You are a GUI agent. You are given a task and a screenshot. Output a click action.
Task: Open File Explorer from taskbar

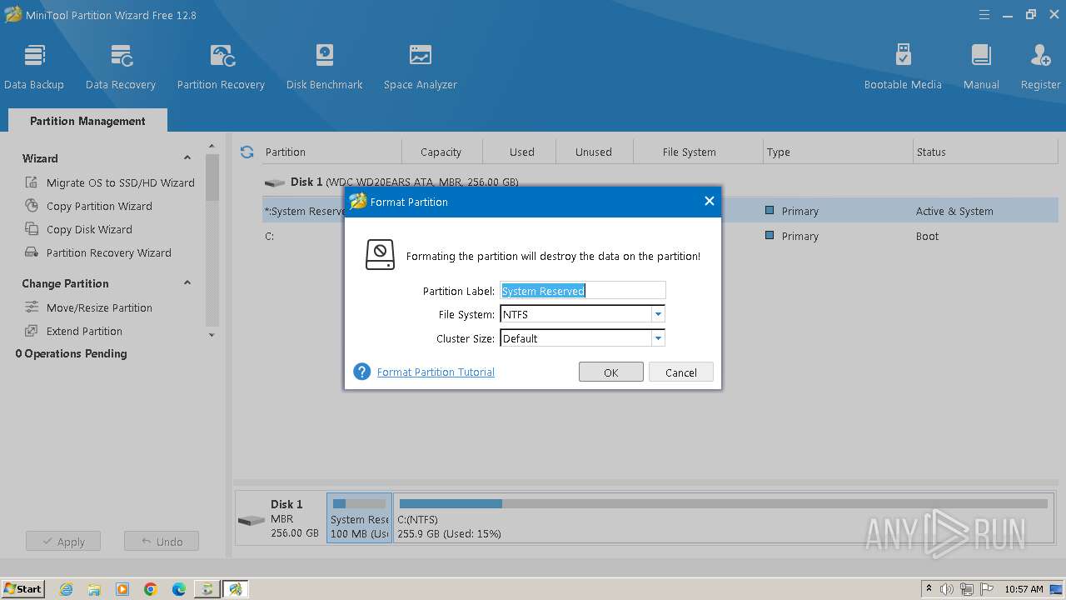[x=94, y=589]
